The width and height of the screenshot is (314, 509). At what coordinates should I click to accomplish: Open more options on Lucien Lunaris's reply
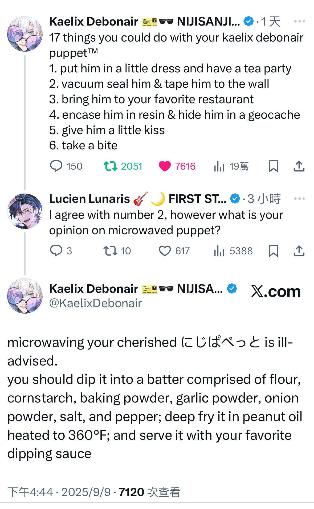299,199
